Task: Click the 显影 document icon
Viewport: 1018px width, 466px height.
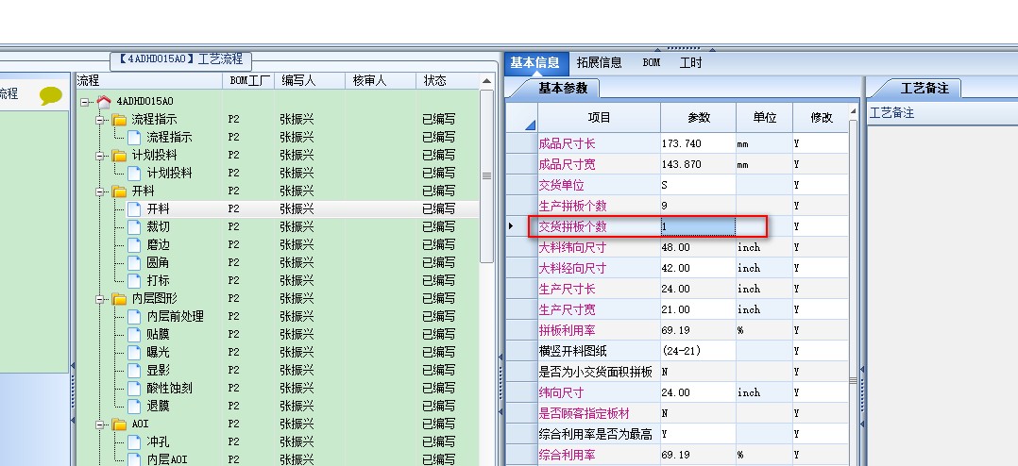Action: pyautogui.click(x=134, y=371)
